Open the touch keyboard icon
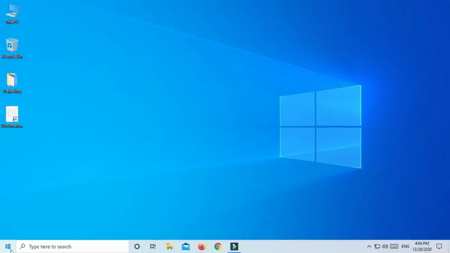This screenshot has height=253, width=450. (394, 246)
